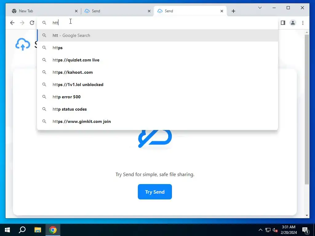The height and width of the screenshot is (236, 315).
Task: Select the 'https' suggestion
Action: click(x=157, y=48)
